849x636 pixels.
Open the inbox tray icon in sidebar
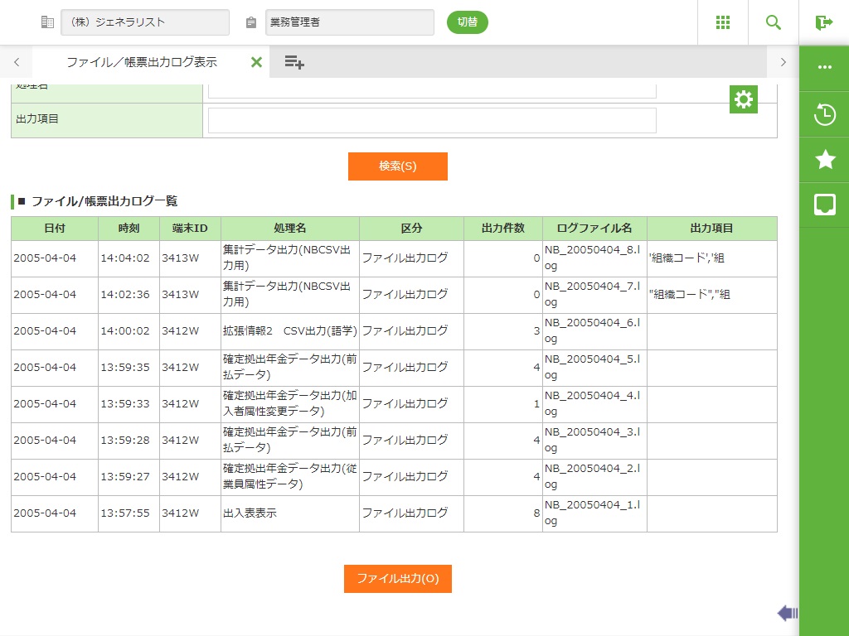point(824,205)
